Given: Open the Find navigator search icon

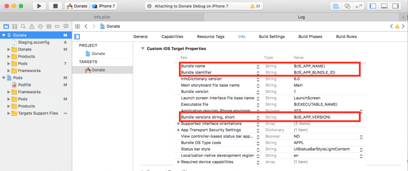Looking at the screenshot, I should pos(23,26).
